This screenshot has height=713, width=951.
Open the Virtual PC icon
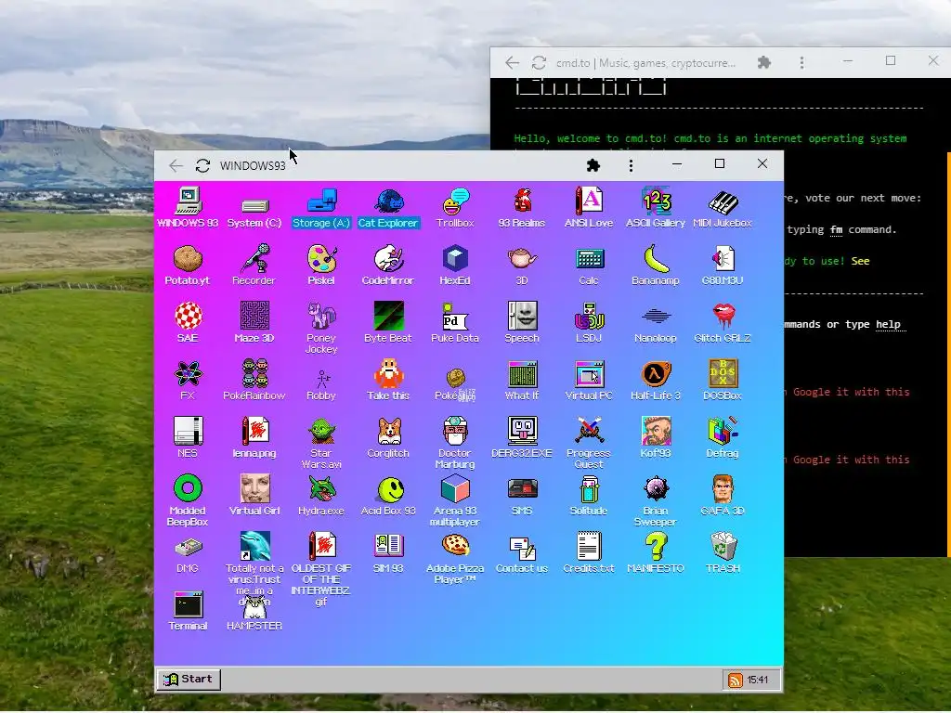tap(589, 374)
